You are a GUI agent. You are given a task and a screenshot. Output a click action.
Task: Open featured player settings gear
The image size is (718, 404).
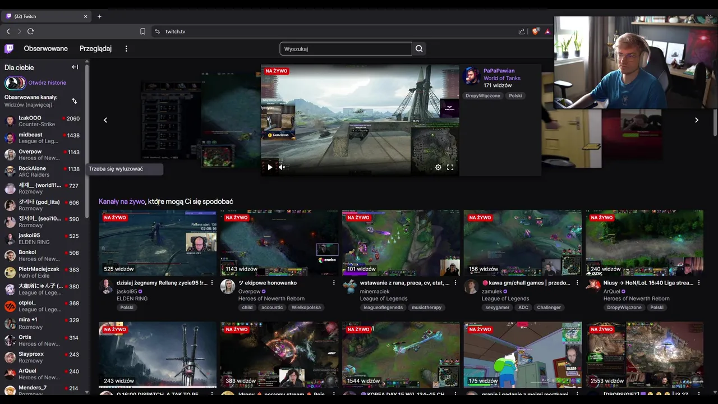[438, 167]
